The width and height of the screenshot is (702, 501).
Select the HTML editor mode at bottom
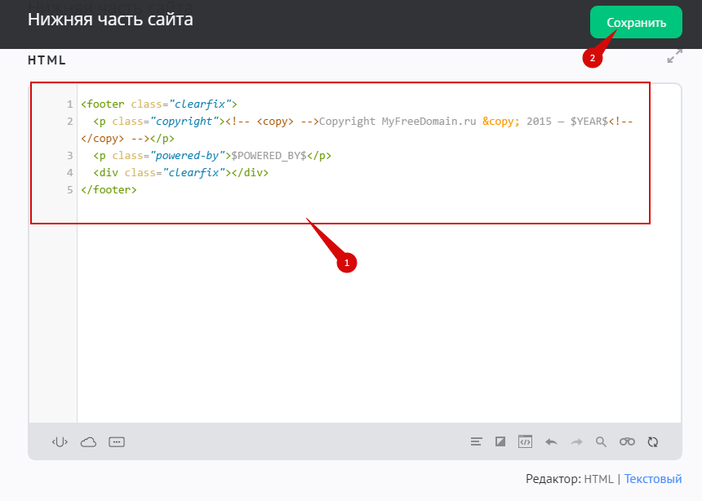(x=598, y=479)
